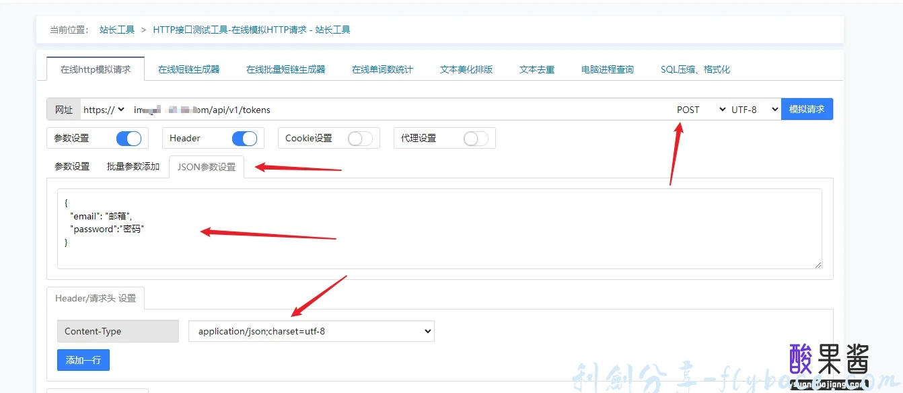Viewport: 903px width, 393px height.
Task: Click the URL input field
Action: coord(336,109)
